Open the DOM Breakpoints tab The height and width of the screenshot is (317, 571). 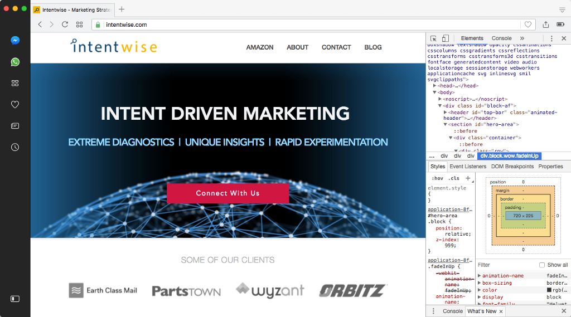click(512, 167)
